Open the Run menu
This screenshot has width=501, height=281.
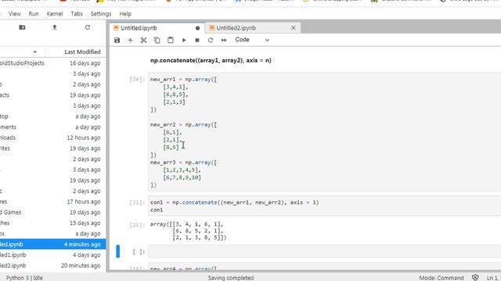[34, 14]
